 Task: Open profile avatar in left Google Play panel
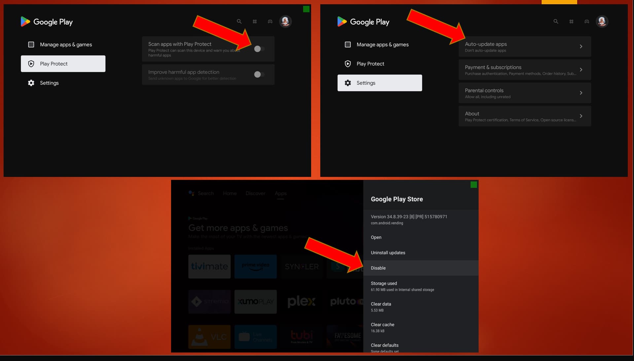point(285,21)
